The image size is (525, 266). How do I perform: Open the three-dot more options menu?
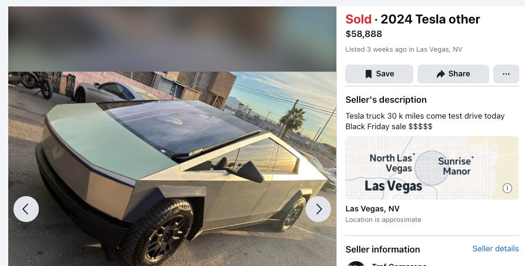[x=506, y=74]
